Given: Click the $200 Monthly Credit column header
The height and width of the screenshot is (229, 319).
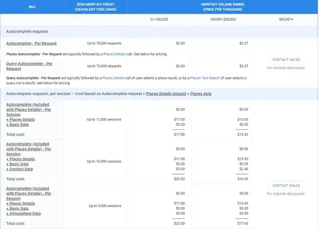Looking at the screenshot, I should click(x=96, y=7).
